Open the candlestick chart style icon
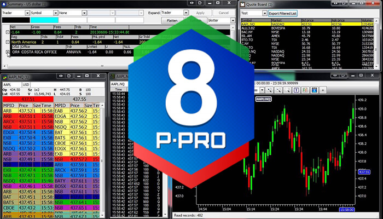The image size is (383, 219). (x=305, y=90)
